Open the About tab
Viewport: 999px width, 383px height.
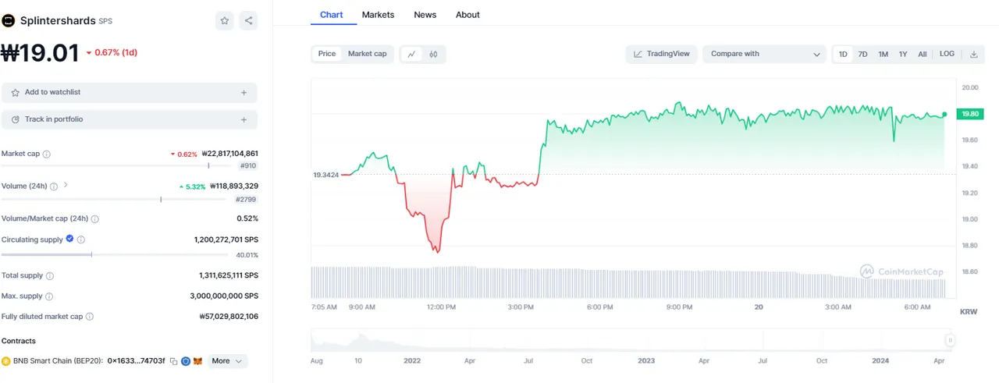(x=468, y=15)
